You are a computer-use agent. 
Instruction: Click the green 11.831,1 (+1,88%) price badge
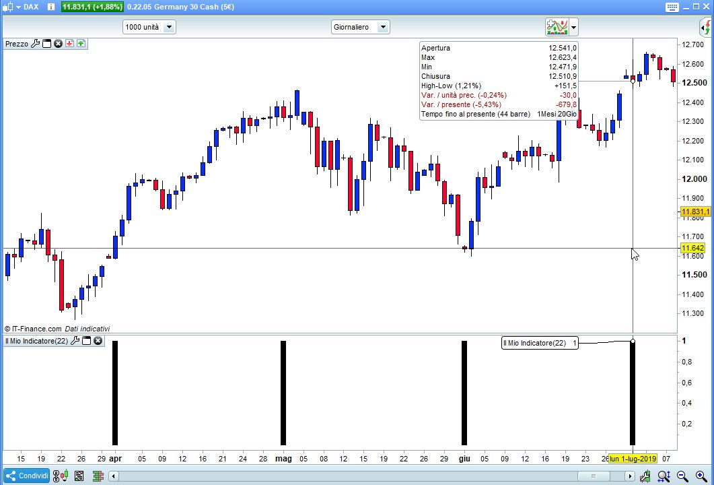(92, 7)
